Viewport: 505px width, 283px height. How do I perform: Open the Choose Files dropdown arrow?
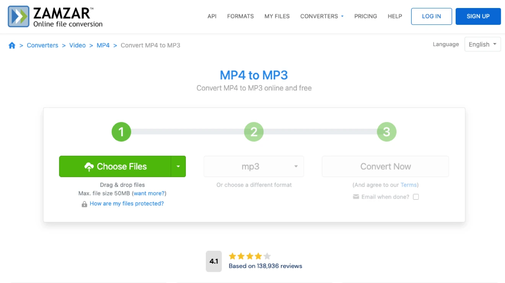(x=178, y=167)
